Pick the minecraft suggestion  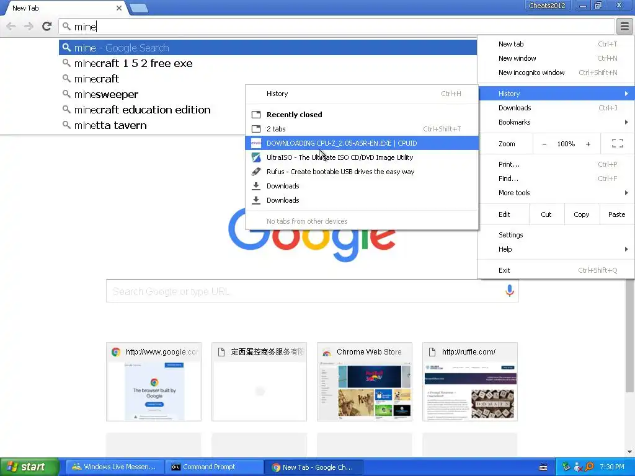(268, 79)
